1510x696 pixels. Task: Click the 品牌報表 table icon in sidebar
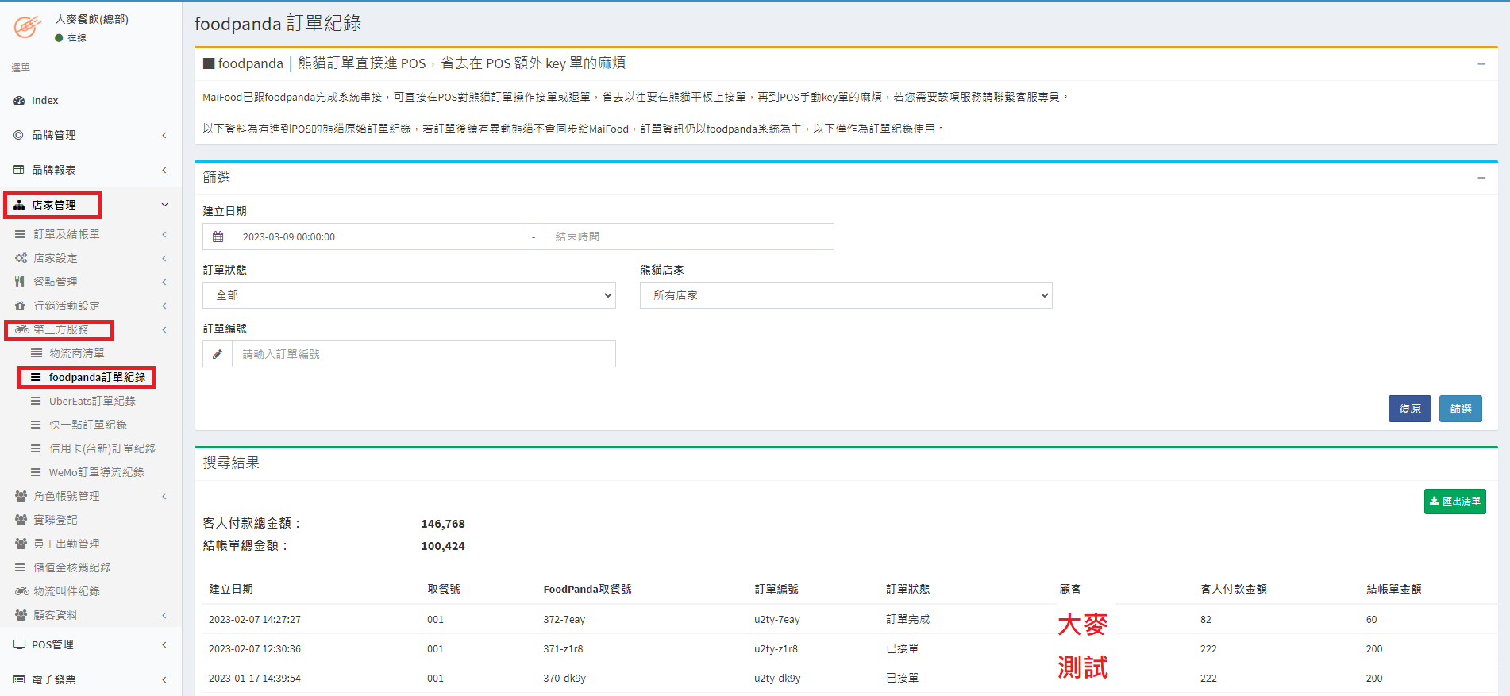pyautogui.click(x=19, y=170)
